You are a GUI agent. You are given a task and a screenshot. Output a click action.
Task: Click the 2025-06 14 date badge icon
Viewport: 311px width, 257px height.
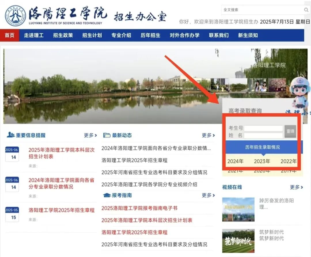tap(12, 152)
